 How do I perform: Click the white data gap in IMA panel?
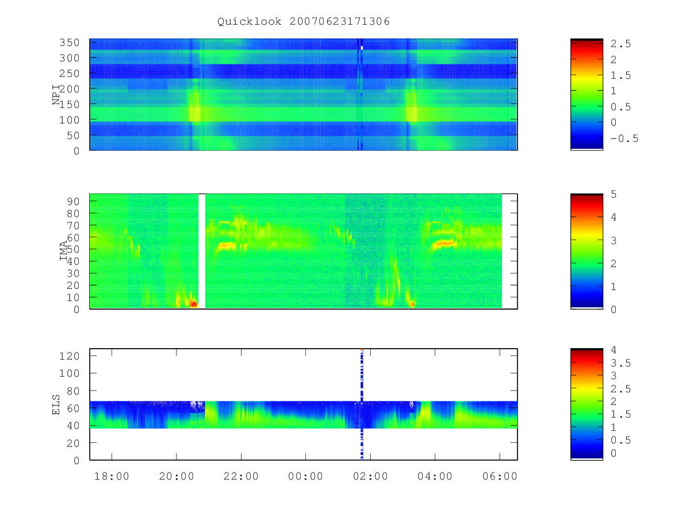pyautogui.click(x=202, y=251)
